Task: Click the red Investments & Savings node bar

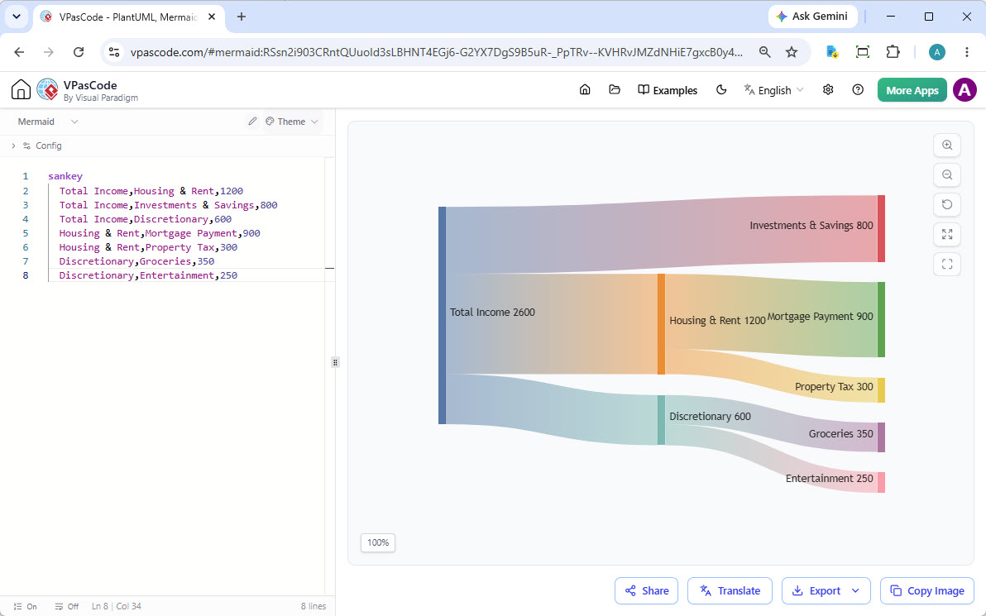Action: click(881, 229)
